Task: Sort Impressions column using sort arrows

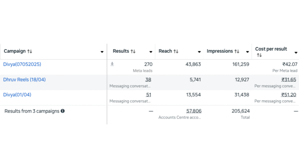Action: click(x=237, y=51)
